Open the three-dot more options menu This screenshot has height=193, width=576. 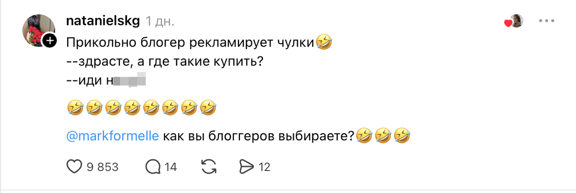click(547, 22)
